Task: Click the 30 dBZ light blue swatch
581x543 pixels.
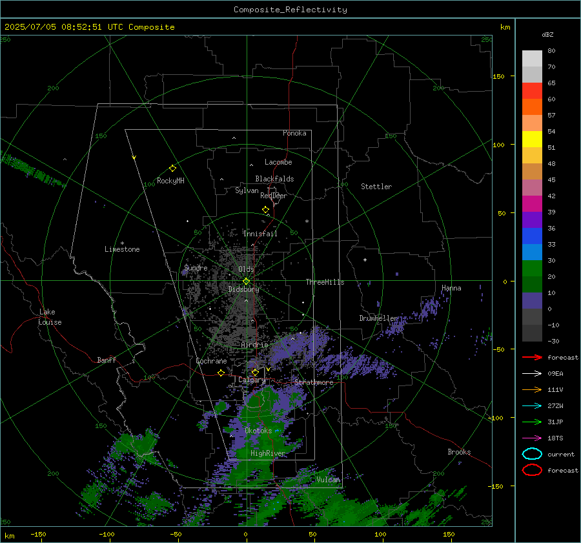Action: pos(532,252)
